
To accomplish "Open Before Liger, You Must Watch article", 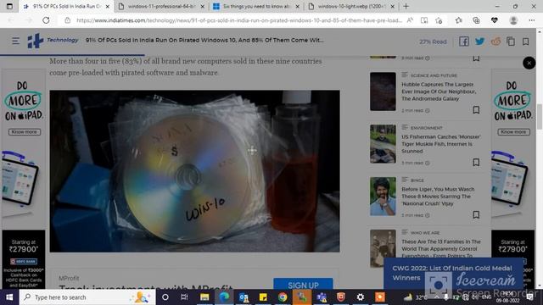I will coord(438,197).
